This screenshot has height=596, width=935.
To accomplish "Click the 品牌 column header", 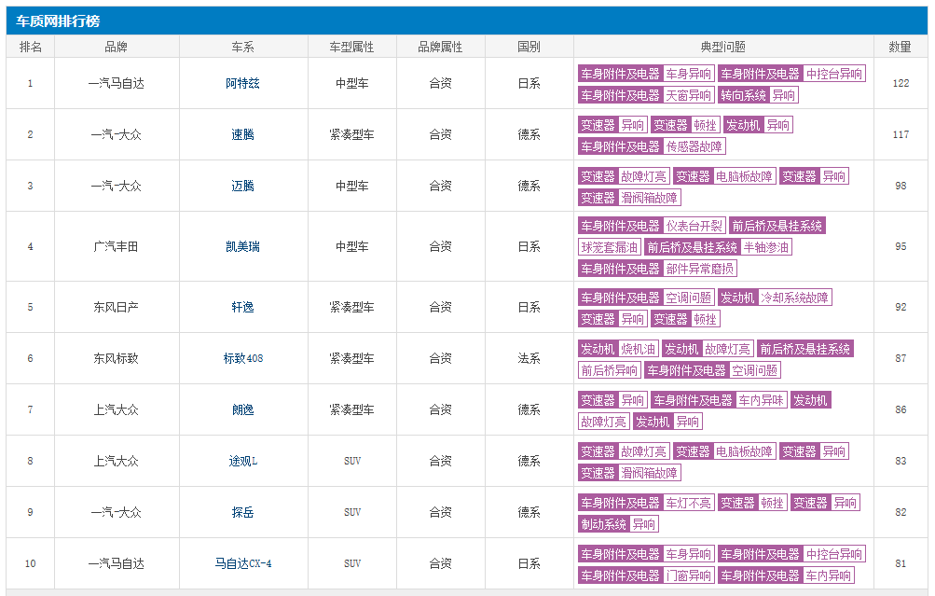I will (116, 47).
